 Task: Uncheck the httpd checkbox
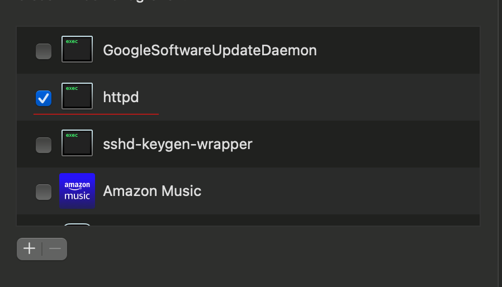(x=44, y=98)
